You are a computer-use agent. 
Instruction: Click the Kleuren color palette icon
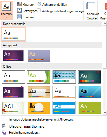pos(19,4)
